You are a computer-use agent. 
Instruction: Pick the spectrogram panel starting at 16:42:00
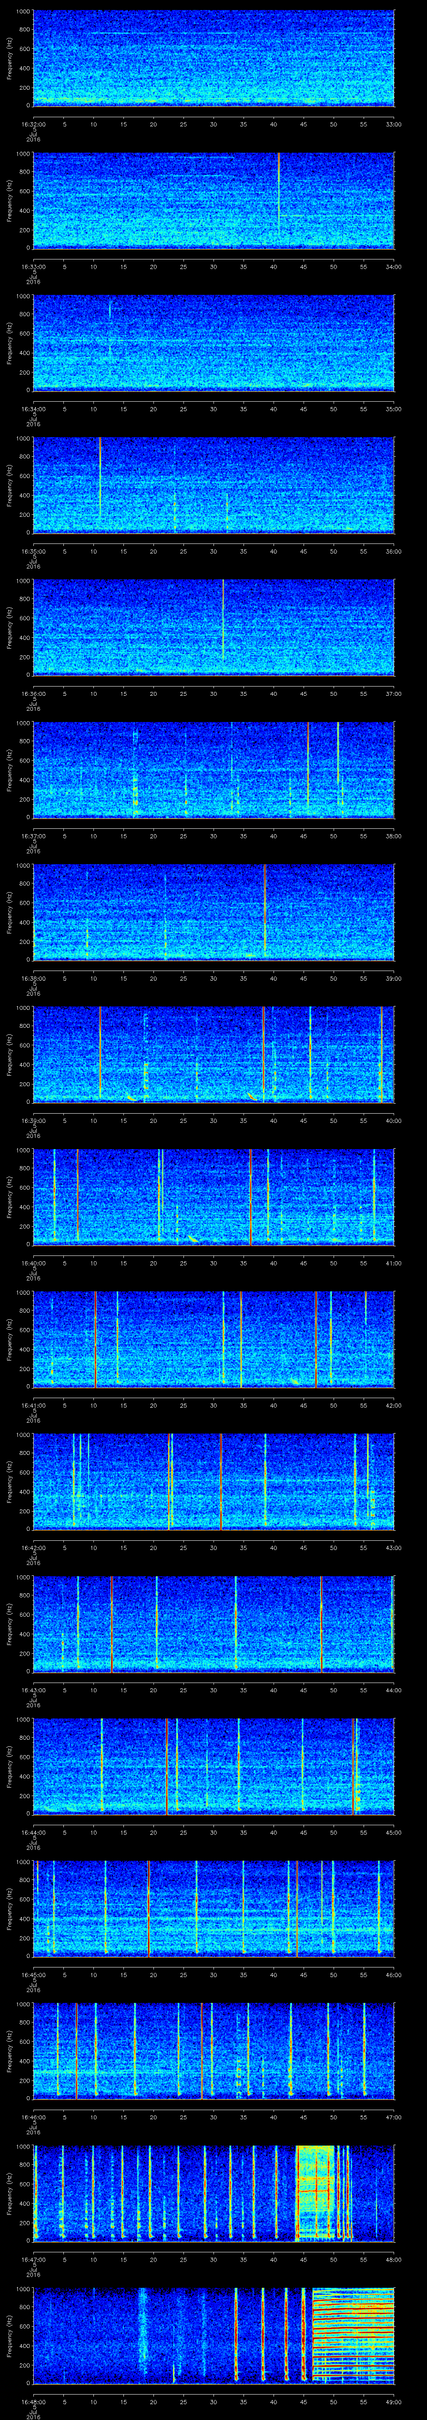coord(213,1482)
